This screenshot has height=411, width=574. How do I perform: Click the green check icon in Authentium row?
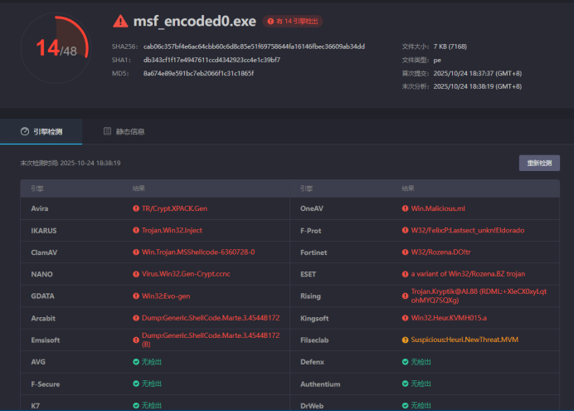click(405, 384)
